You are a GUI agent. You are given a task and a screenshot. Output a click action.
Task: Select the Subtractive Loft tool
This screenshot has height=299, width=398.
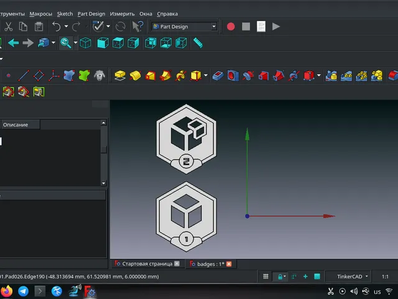tap(264, 75)
